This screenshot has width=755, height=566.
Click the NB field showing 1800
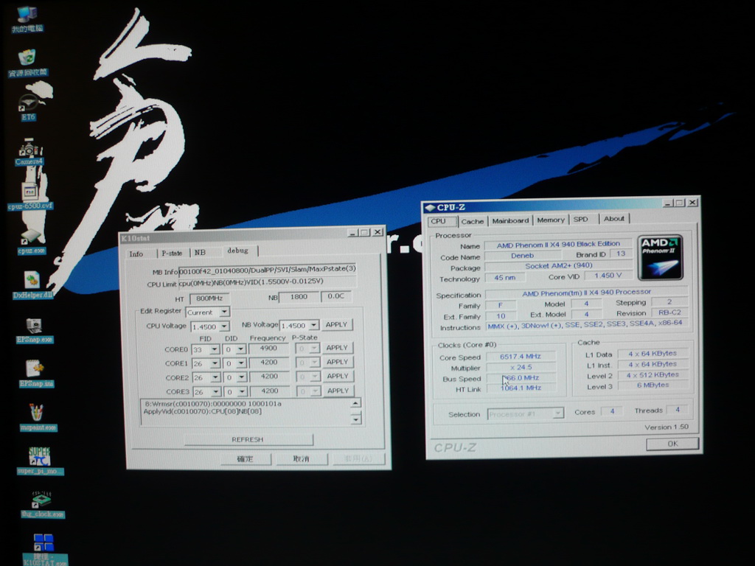coord(299,297)
